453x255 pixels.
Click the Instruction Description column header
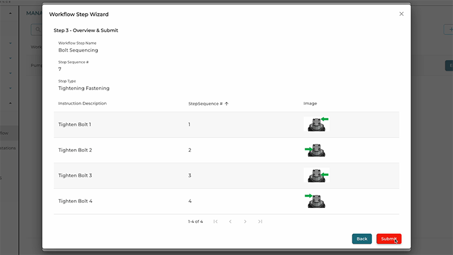click(83, 104)
